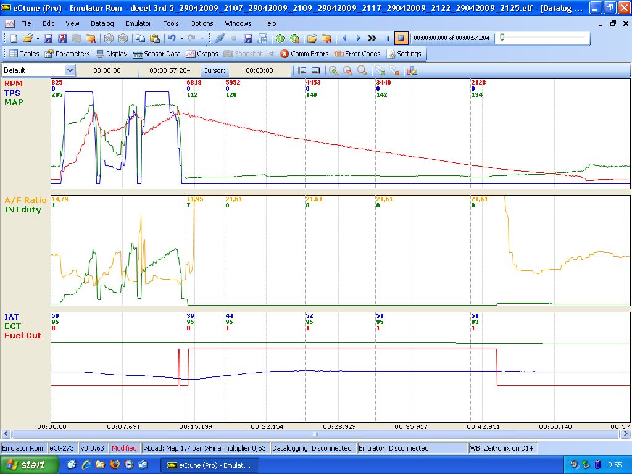Open the View menu

pos(72,23)
